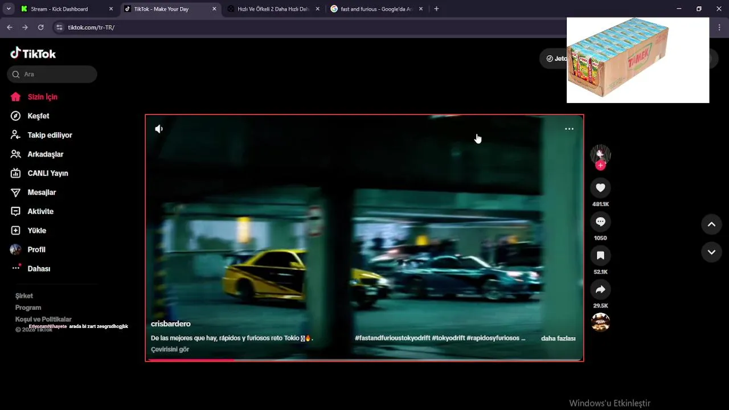The image size is (729, 410).
Task: Click the browser back arrow
Action: (10, 27)
